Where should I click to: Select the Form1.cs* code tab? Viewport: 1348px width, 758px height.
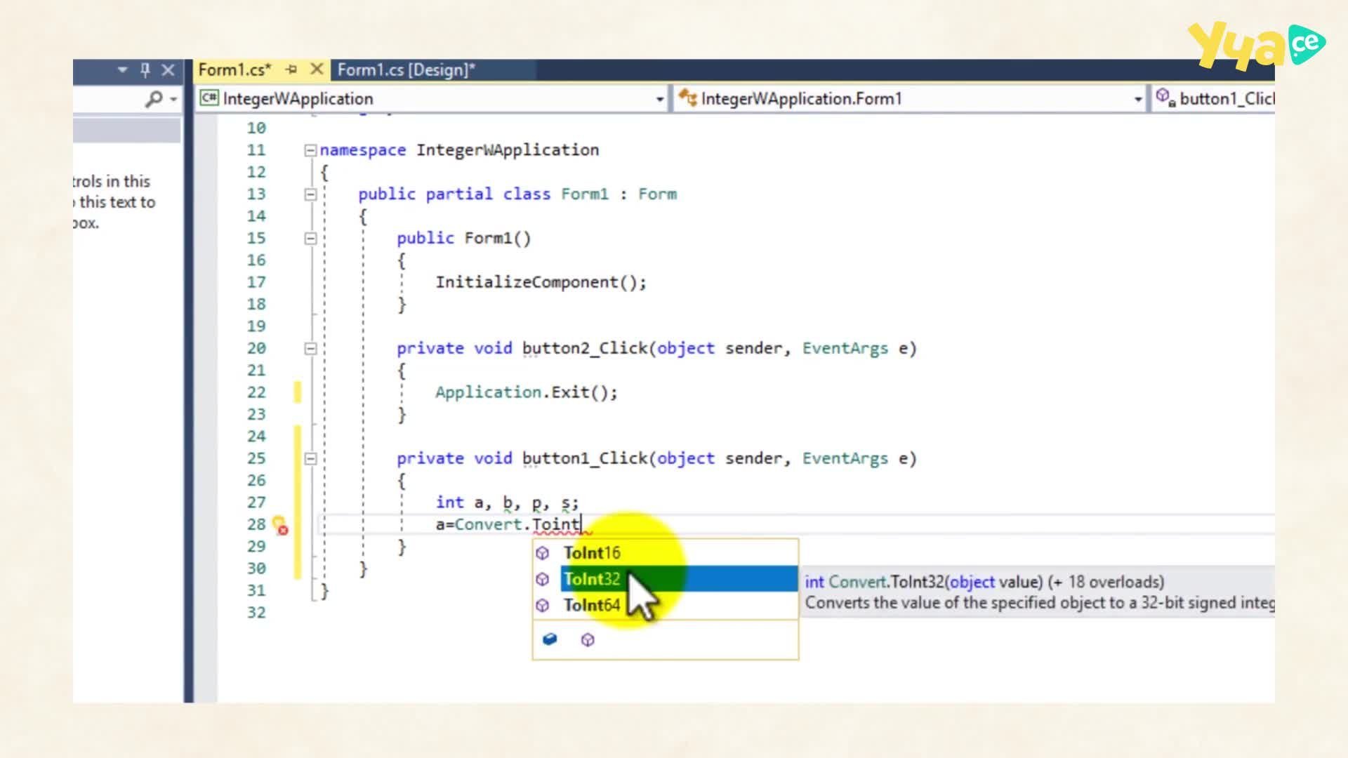(234, 70)
